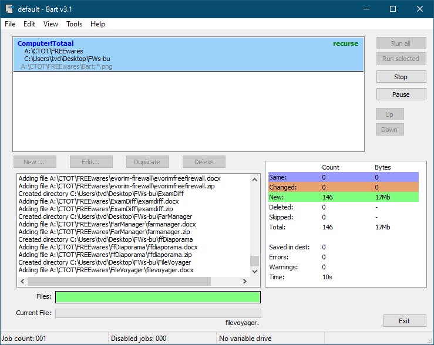This screenshot has height=345, width=434.
Task: Open the Tools menu
Action: [74, 24]
